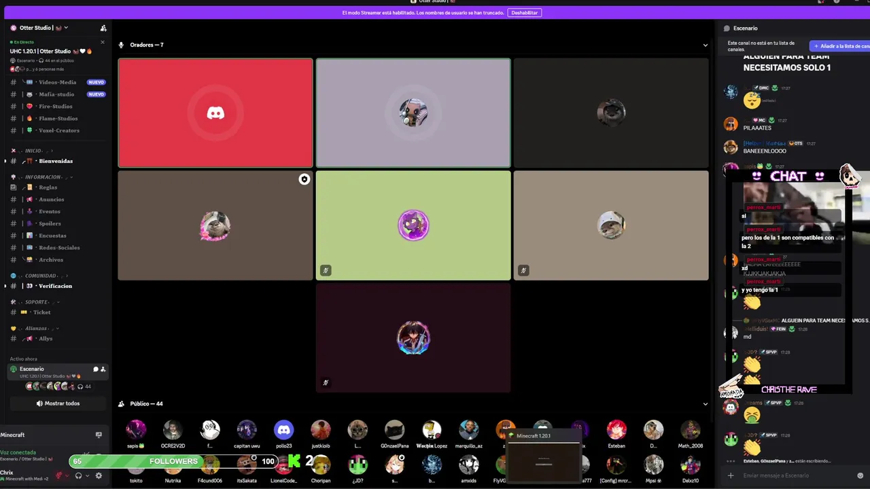
Task: Open the Videos-Media channel
Action: [x=57, y=82]
